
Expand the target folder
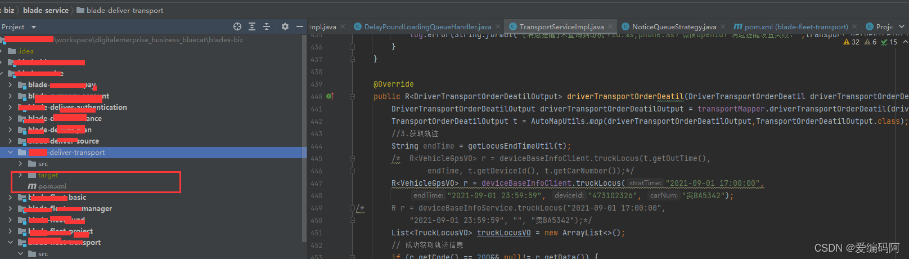coord(20,175)
